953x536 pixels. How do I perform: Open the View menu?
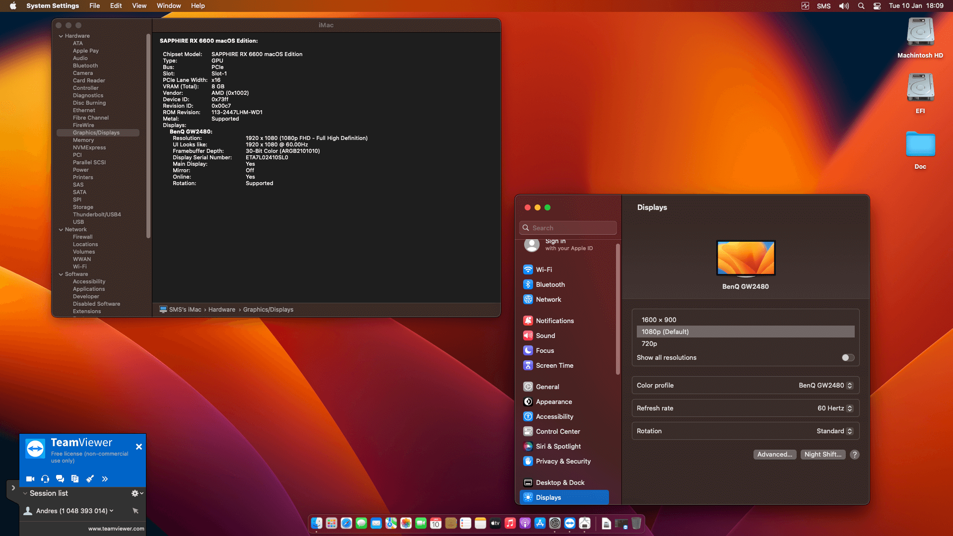pos(139,6)
